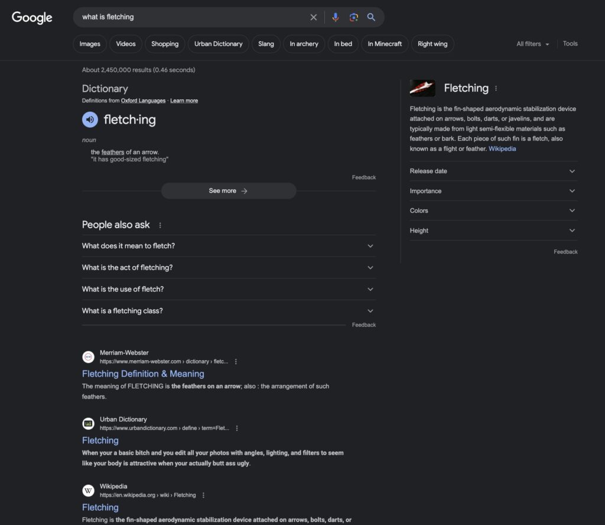Click the urbandictionary.com URL breadcrumb

[164, 428]
